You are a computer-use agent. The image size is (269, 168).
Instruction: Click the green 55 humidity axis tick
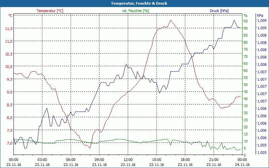[246, 78]
